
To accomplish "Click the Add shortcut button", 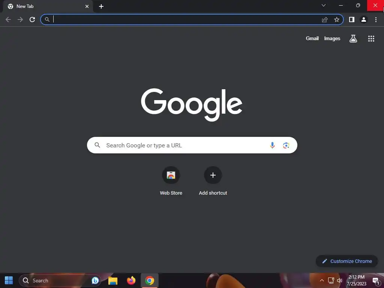I will coord(213,181).
